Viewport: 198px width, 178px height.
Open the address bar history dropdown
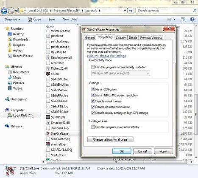[125, 11]
